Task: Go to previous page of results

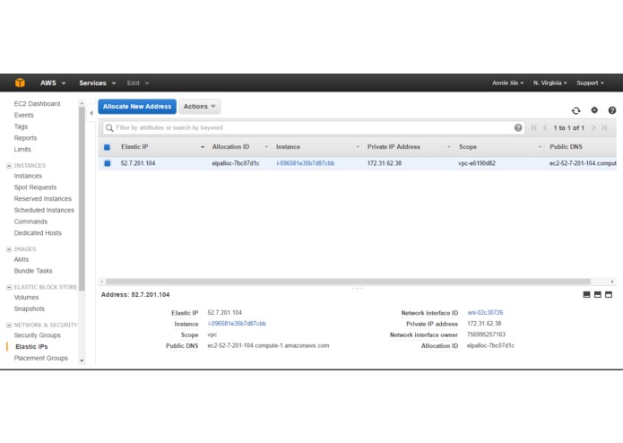Action: [x=545, y=127]
